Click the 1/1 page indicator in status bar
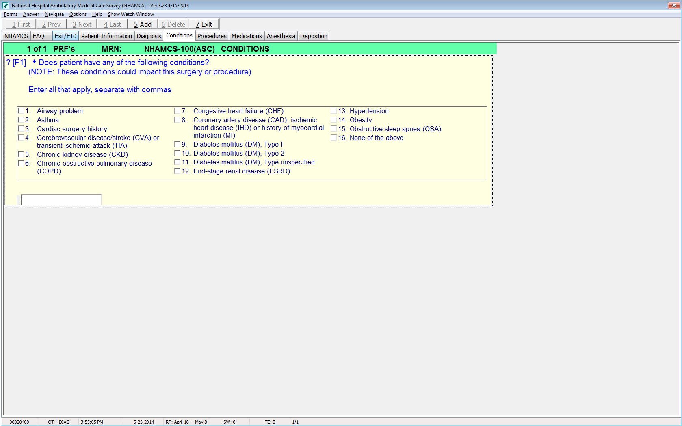The width and height of the screenshot is (682, 426). 295,422
